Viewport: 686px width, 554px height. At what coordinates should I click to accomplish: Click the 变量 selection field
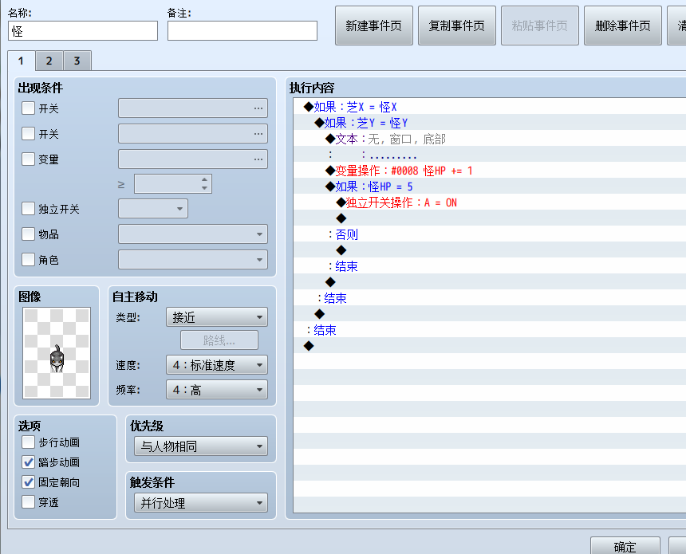point(193,159)
